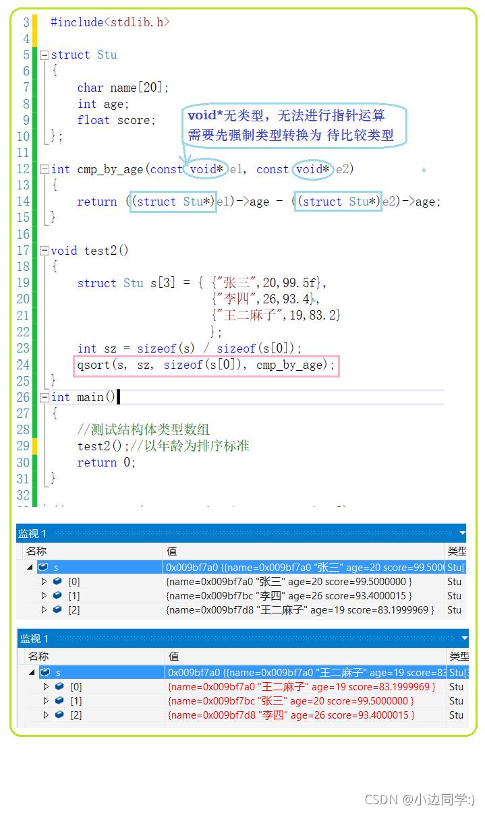Click the cube icon of [0] 张三 row
This screenshot has height=813, width=485.
coord(57,581)
